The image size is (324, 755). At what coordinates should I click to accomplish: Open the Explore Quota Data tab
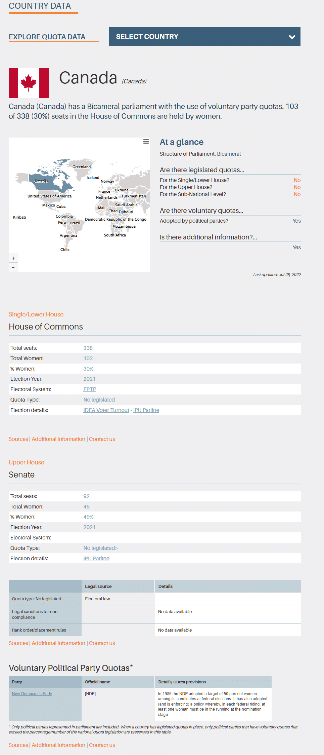tap(47, 37)
